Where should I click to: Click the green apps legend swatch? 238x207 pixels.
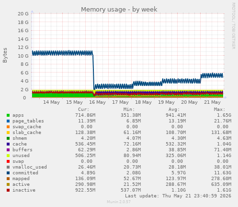[x=8, y=115]
